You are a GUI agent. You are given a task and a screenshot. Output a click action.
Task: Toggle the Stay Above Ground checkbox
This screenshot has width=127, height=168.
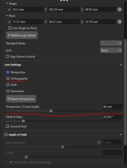[x=7, y=56]
